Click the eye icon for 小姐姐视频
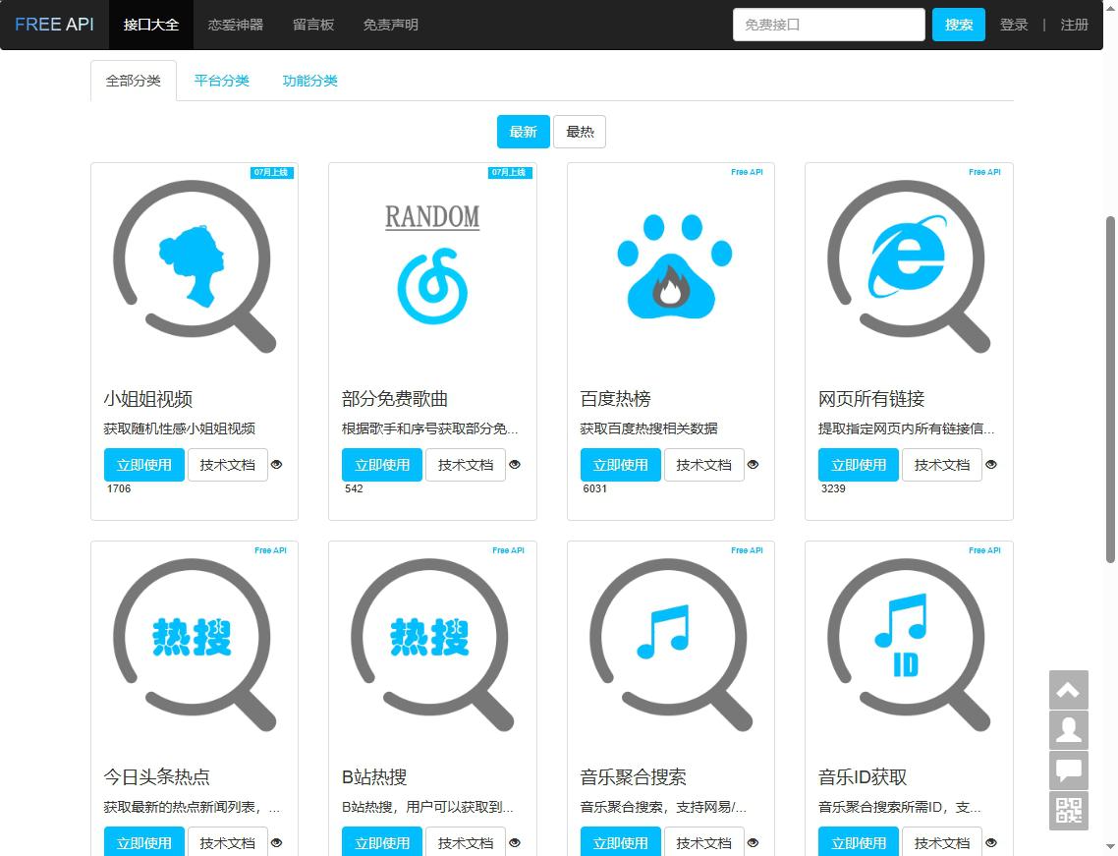This screenshot has height=856, width=1118. coord(277,465)
